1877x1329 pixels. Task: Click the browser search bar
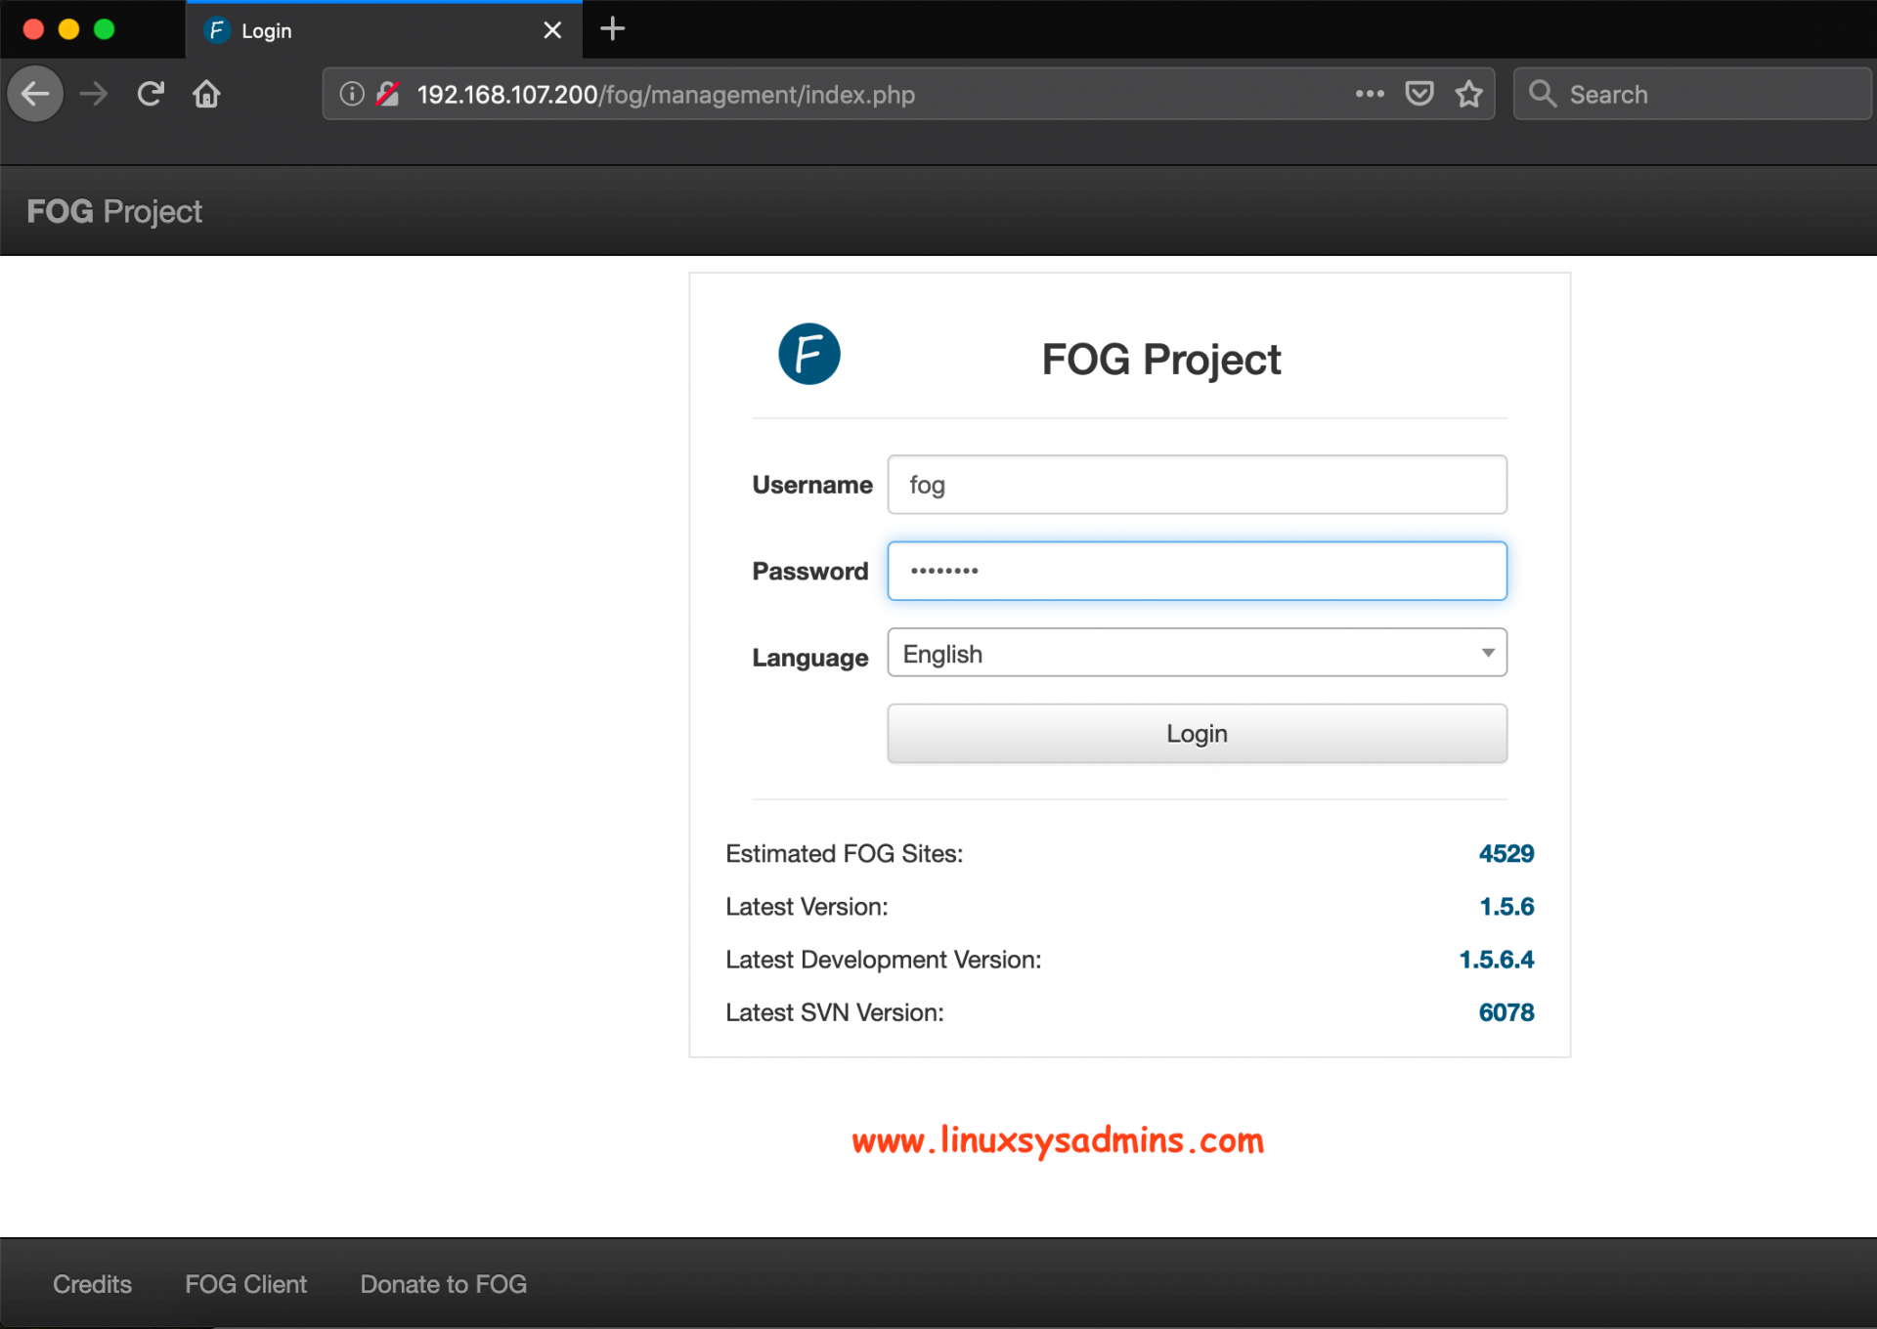tap(1692, 94)
